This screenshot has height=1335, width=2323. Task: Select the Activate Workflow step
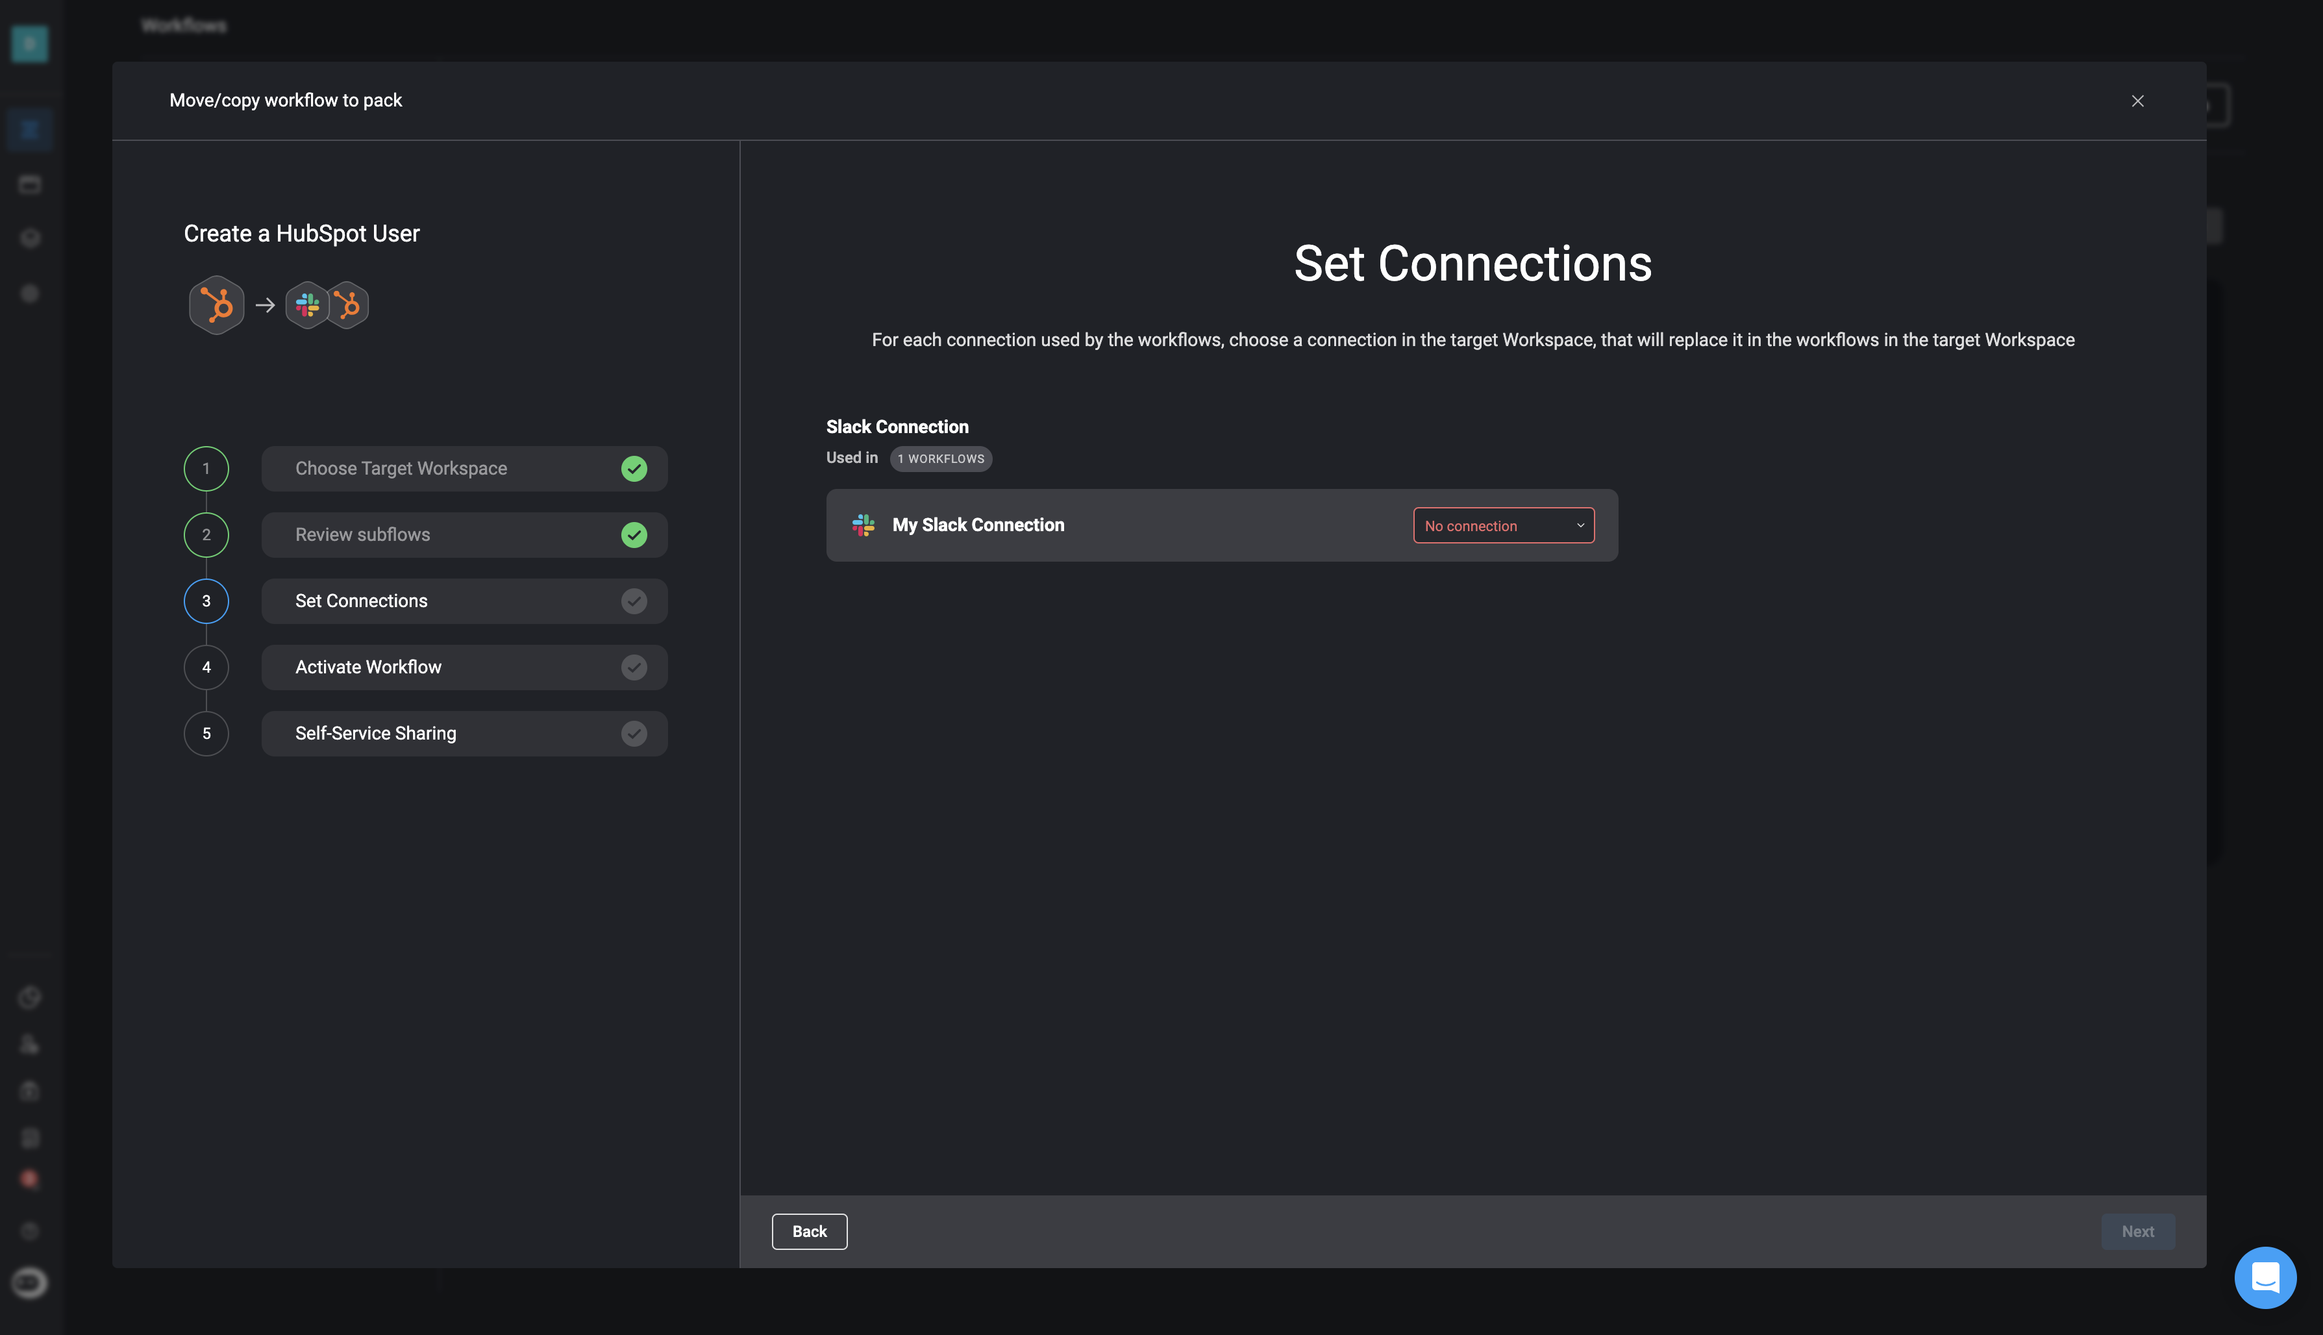465,667
